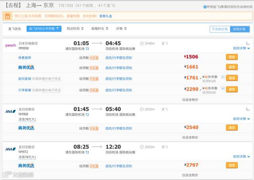This screenshot has width=254, height=180.
Task: Sort flights by 到达时间
Action: (75, 29)
